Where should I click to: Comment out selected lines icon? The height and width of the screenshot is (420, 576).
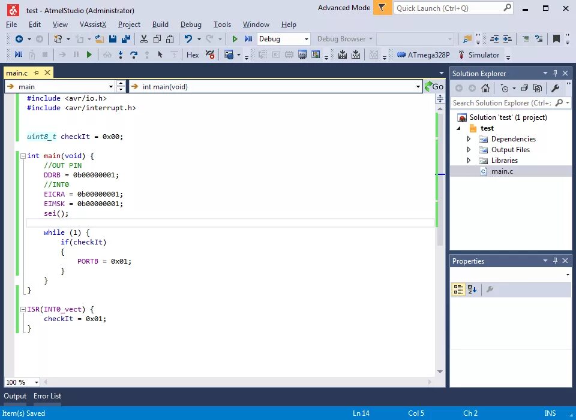click(x=526, y=39)
